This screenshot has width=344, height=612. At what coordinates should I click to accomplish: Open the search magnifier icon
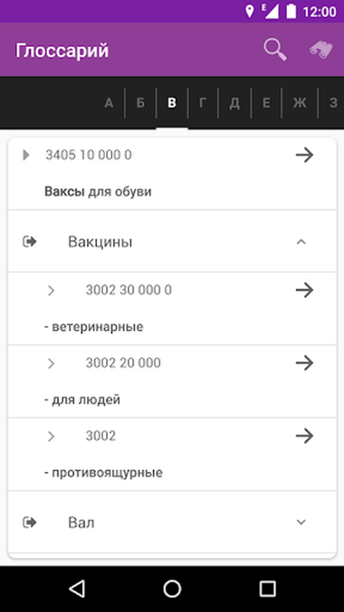coord(275,50)
